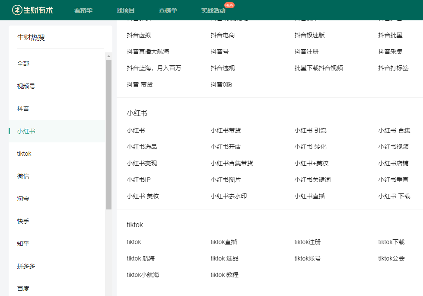
Task: Click the tiktok公会 keyword
Action: click(x=391, y=259)
